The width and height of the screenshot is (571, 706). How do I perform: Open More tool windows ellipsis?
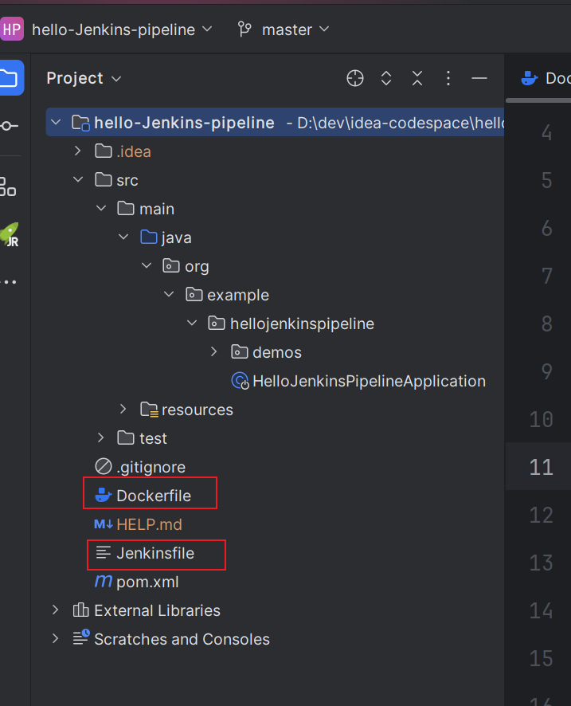click(9, 282)
